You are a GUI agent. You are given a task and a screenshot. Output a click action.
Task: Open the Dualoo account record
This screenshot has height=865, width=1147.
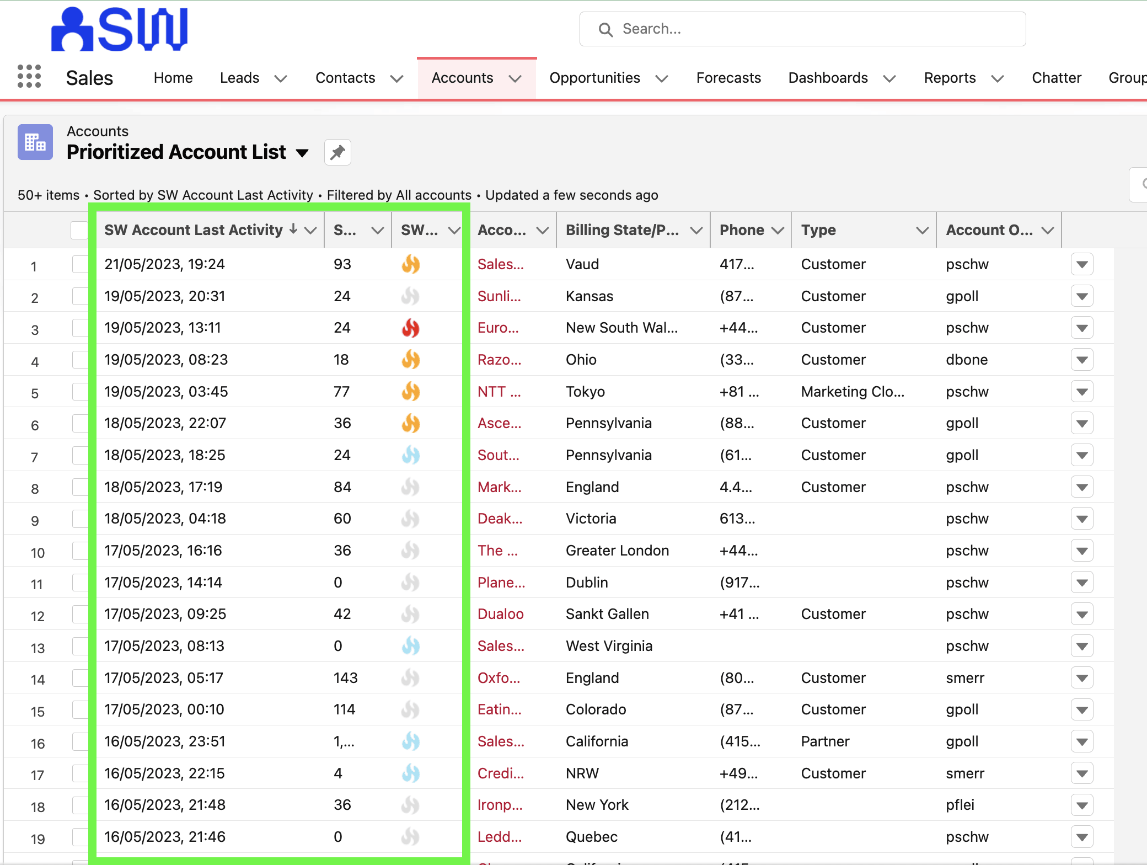(x=500, y=614)
